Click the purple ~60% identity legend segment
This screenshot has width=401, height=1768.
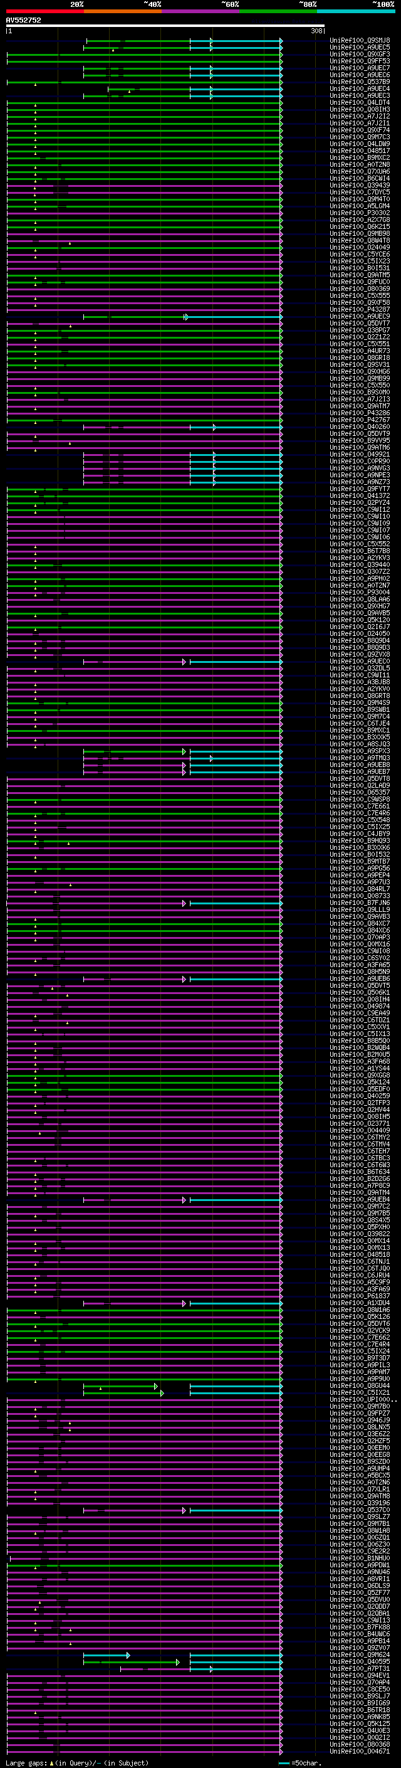pos(201,11)
